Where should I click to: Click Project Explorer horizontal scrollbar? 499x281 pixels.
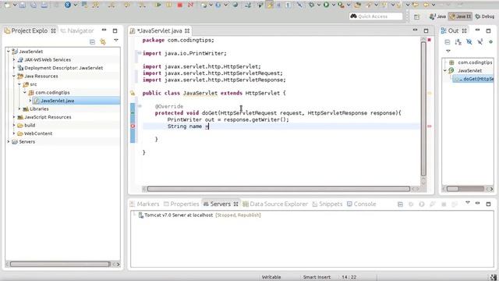[x=60, y=264]
